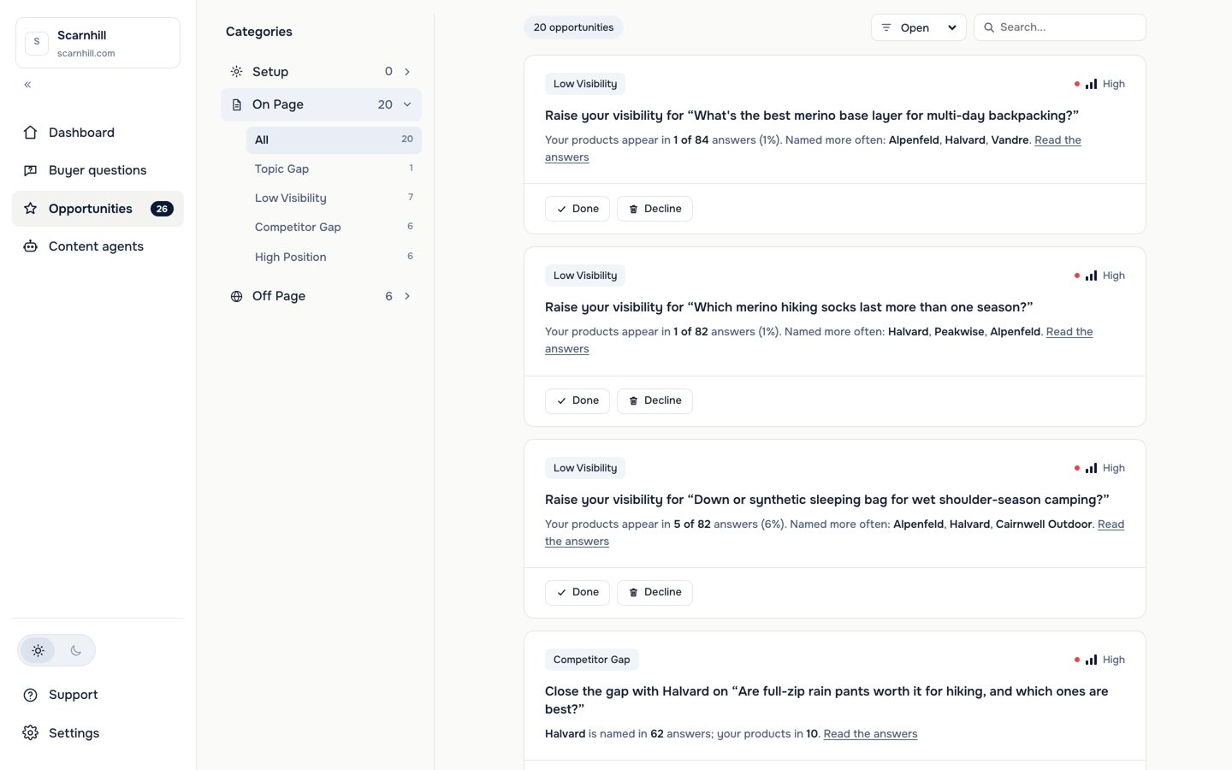
Task: Select the All subcategory
Action: 334,140
